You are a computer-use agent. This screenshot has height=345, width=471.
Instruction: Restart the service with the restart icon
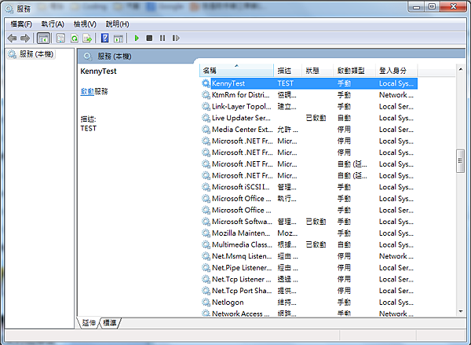click(x=176, y=39)
